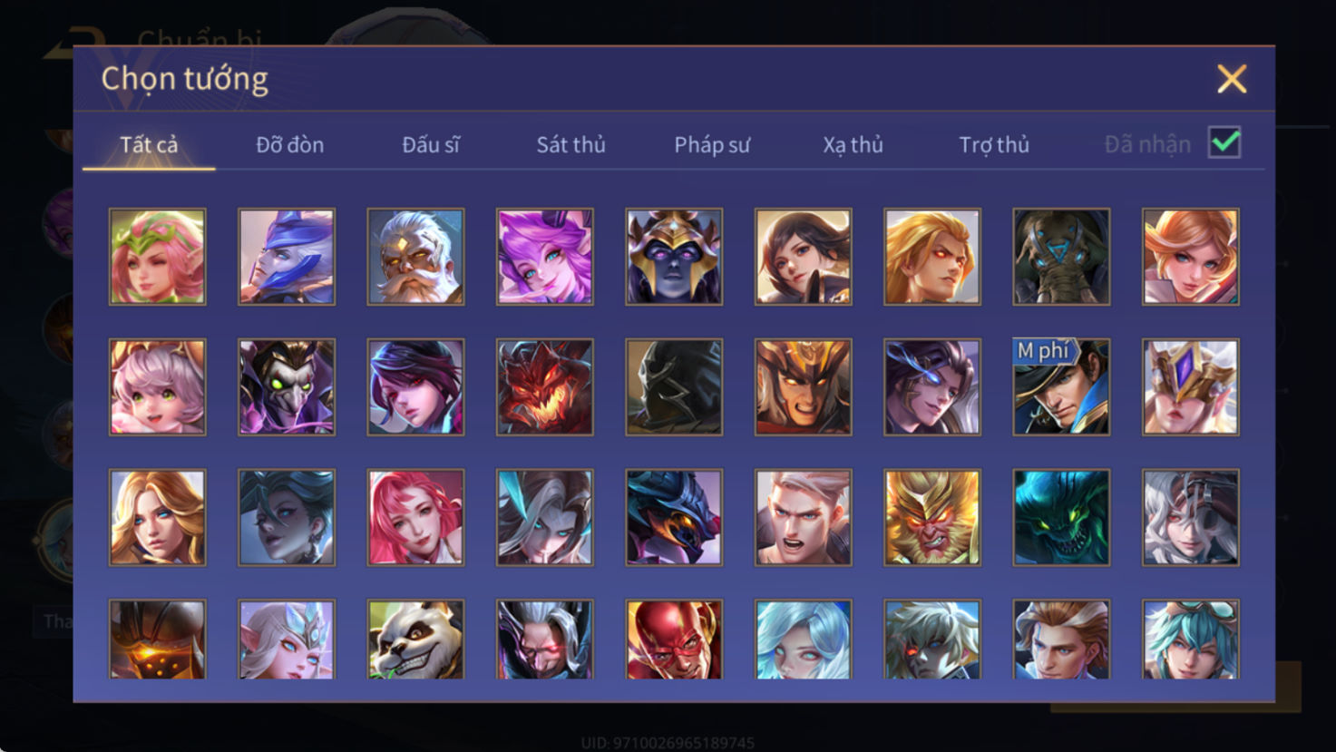
Task: Choose the red Flash hero portrait
Action: [x=674, y=639]
